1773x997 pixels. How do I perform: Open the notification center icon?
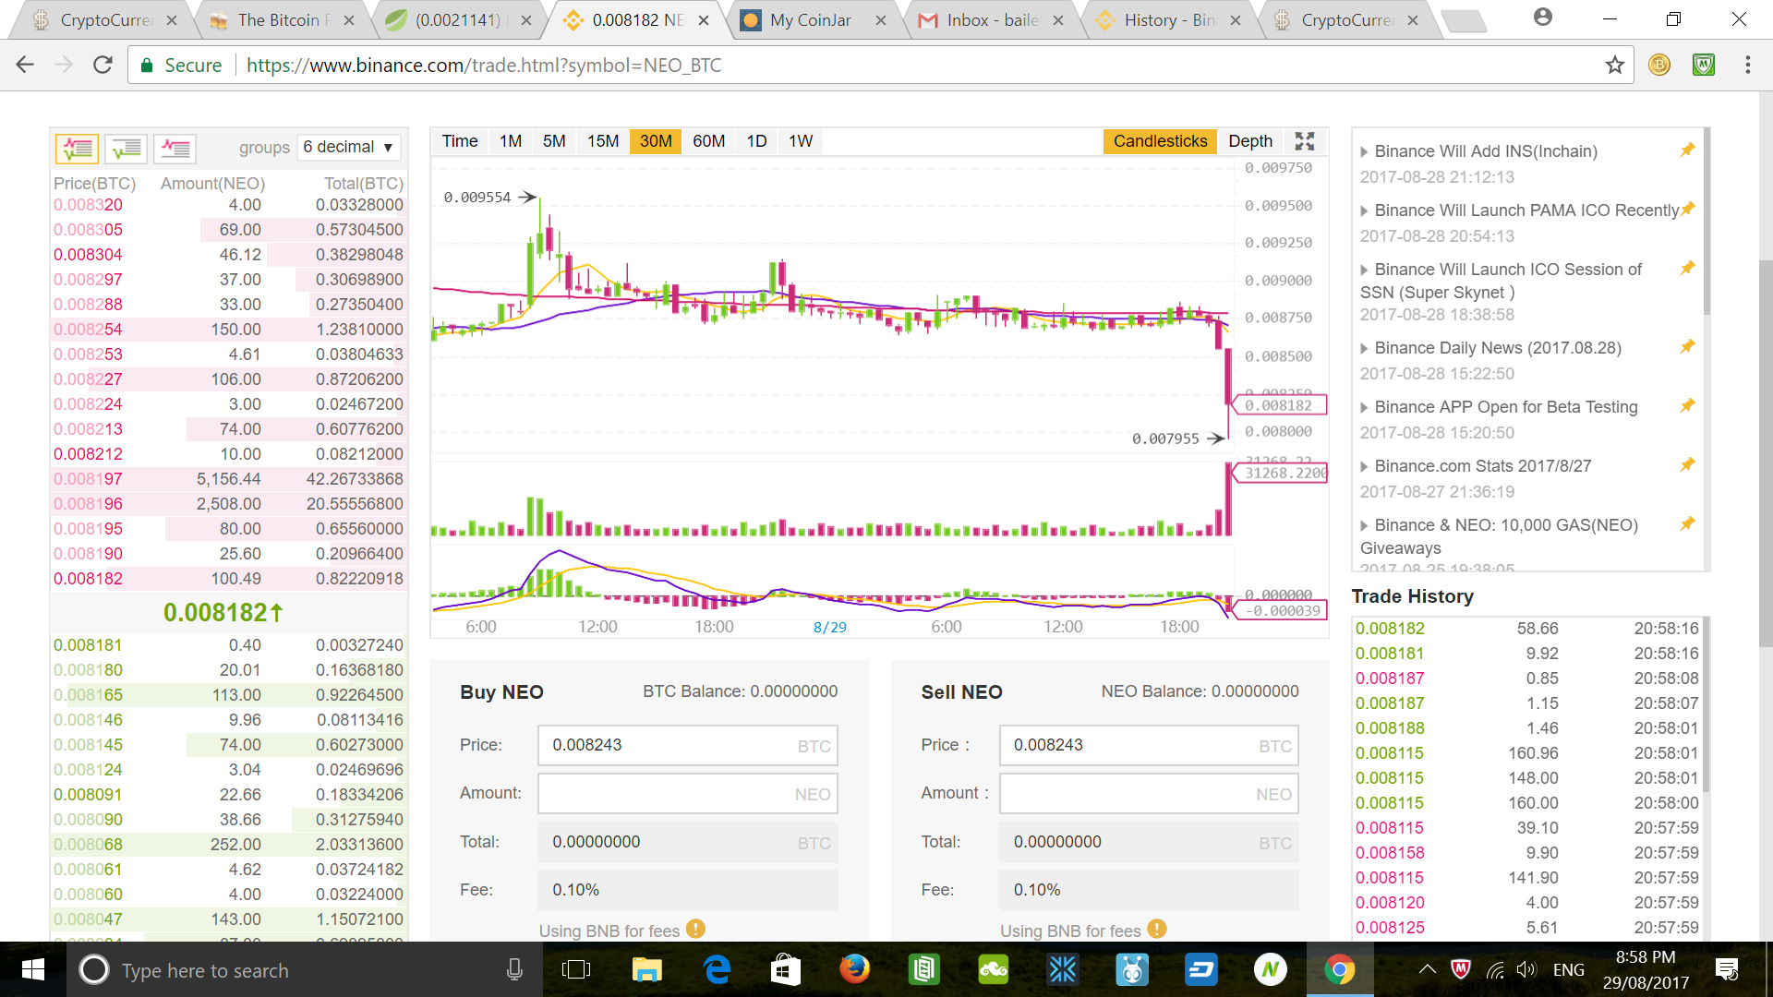[1726, 969]
